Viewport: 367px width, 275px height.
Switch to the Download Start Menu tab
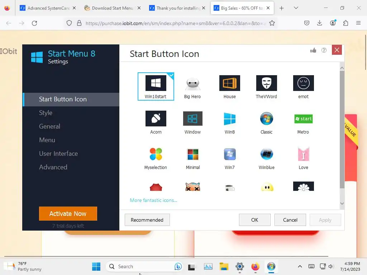point(113,8)
